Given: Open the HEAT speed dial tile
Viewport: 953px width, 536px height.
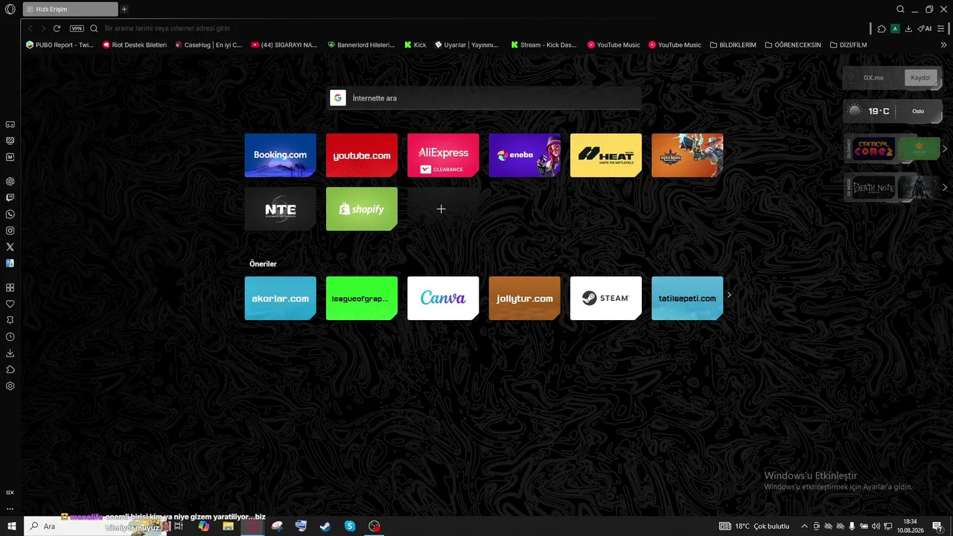Looking at the screenshot, I should [x=606, y=156].
